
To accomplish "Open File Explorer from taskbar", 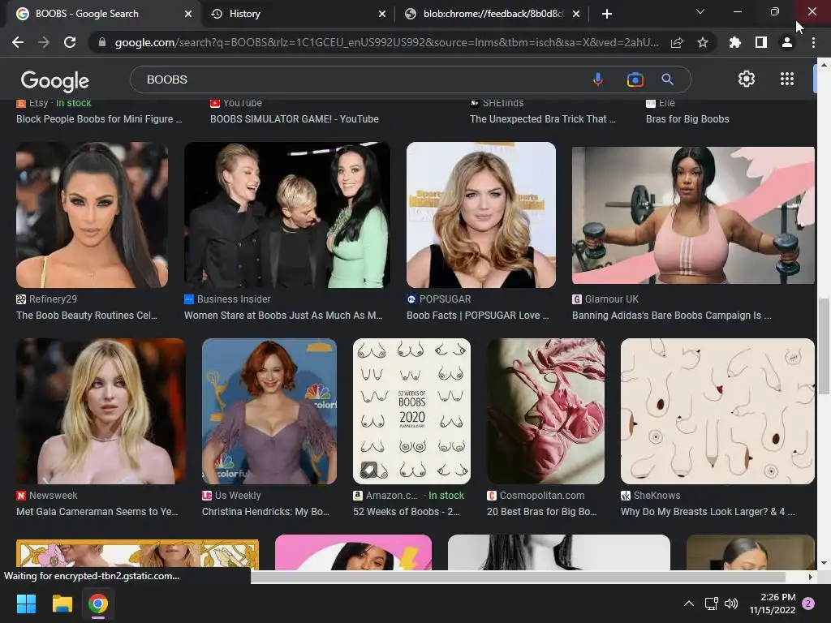I will [x=62, y=604].
